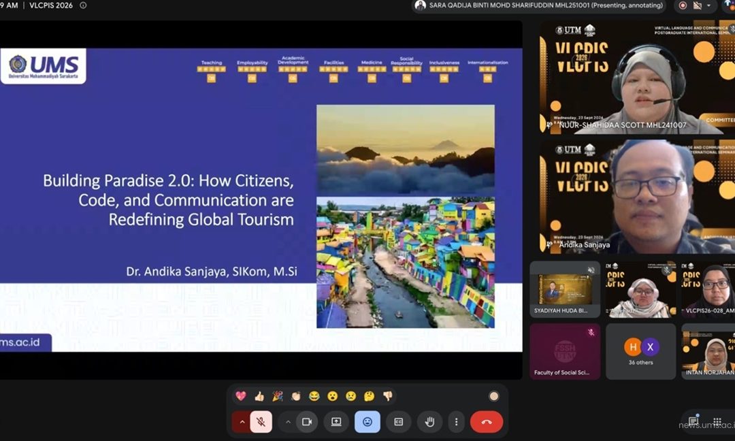Open the audio settings arrow beside microphone

[x=242, y=422]
